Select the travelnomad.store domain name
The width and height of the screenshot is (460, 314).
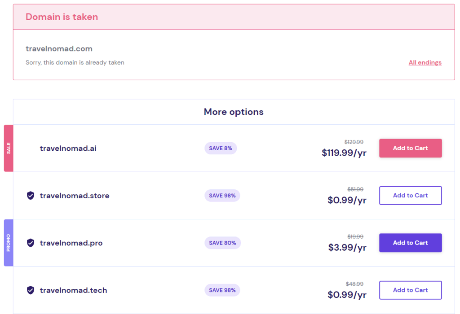pyautogui.click(x=74, y=196)
